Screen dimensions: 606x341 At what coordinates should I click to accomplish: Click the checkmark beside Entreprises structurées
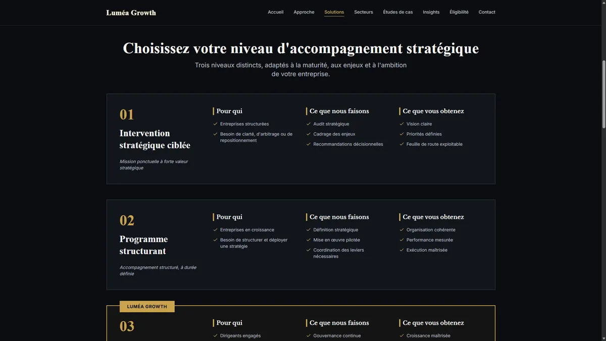pos(215,124)
